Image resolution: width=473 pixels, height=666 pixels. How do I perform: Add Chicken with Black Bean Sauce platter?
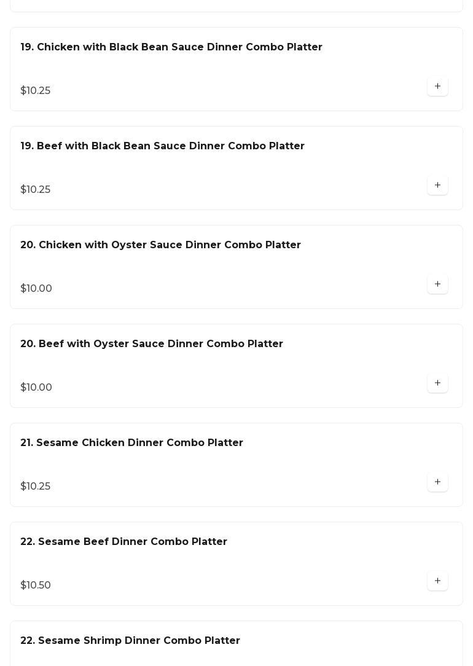[x=437, y=87]
